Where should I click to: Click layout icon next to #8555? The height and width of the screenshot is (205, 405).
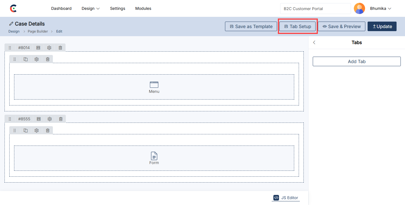39,119
